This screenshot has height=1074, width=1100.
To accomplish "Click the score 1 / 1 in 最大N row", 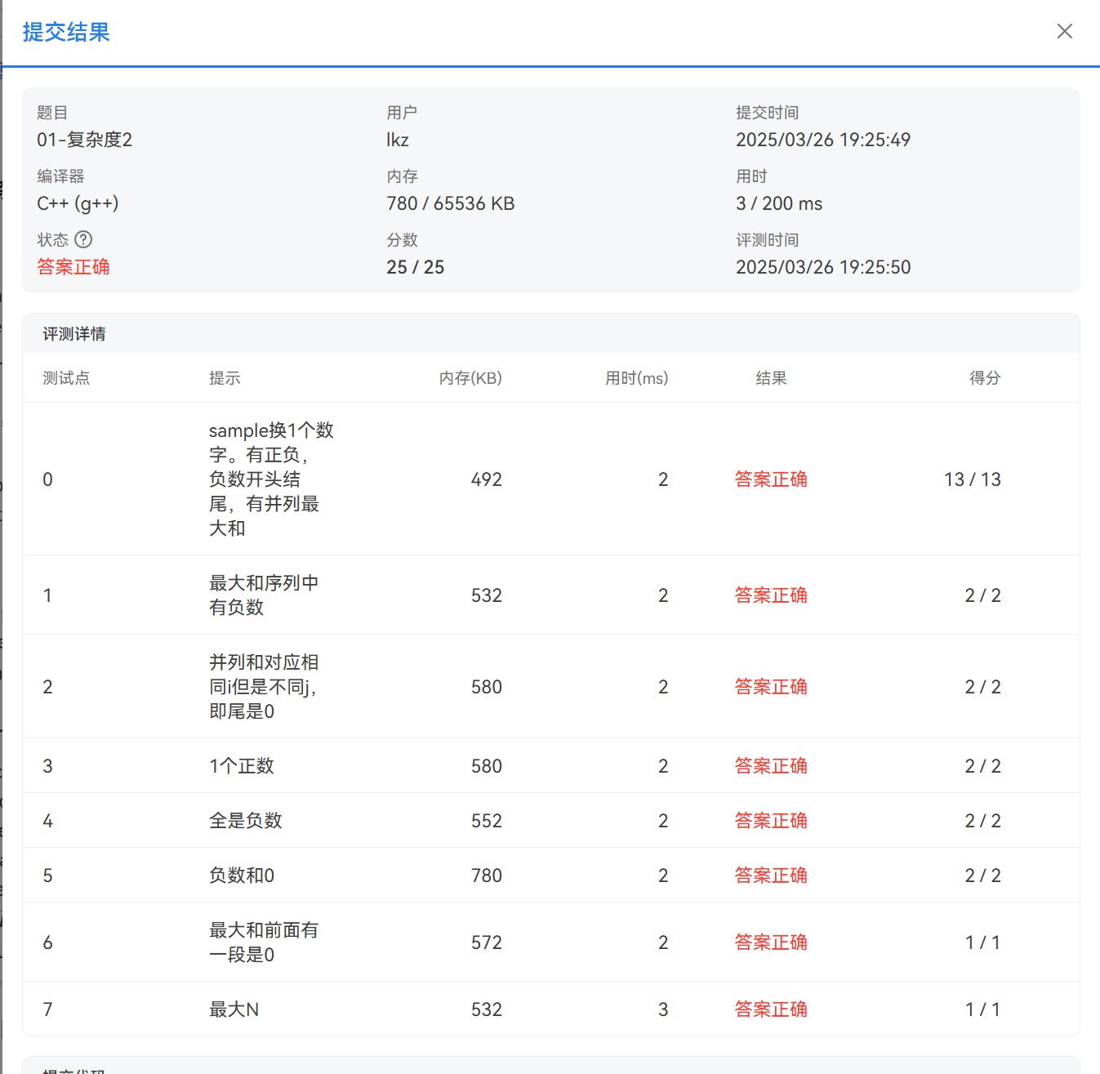I will pos(983,1009).
